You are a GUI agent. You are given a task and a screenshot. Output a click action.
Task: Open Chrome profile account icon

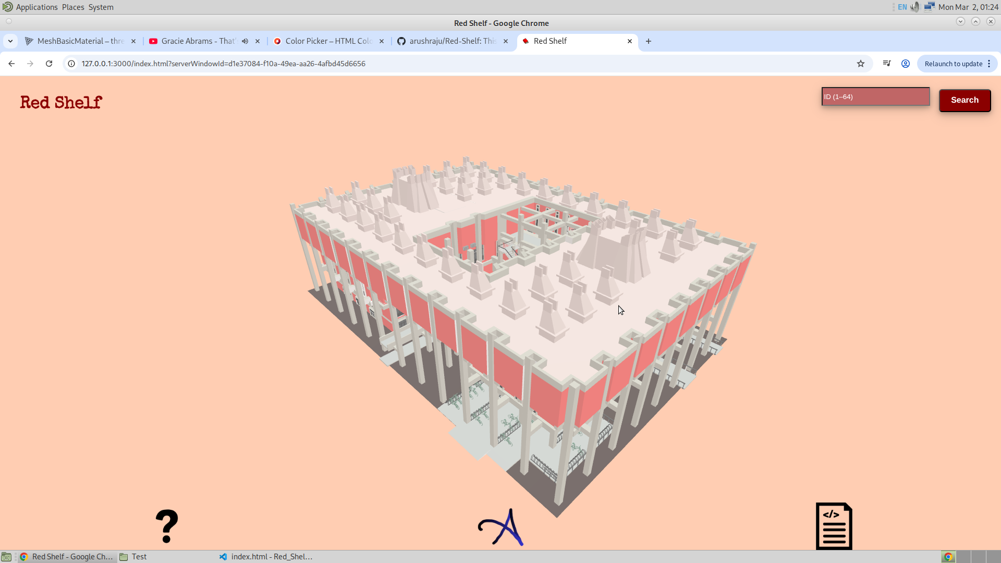[x=906, y=64]
